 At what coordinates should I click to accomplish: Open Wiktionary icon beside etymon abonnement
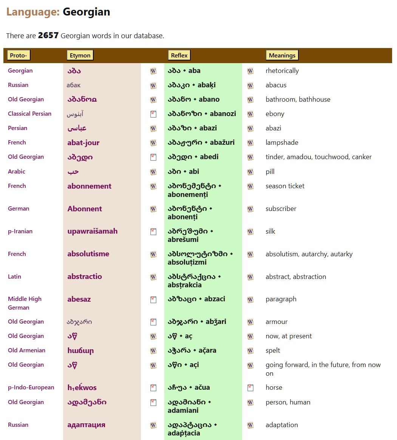coord(153,186)
